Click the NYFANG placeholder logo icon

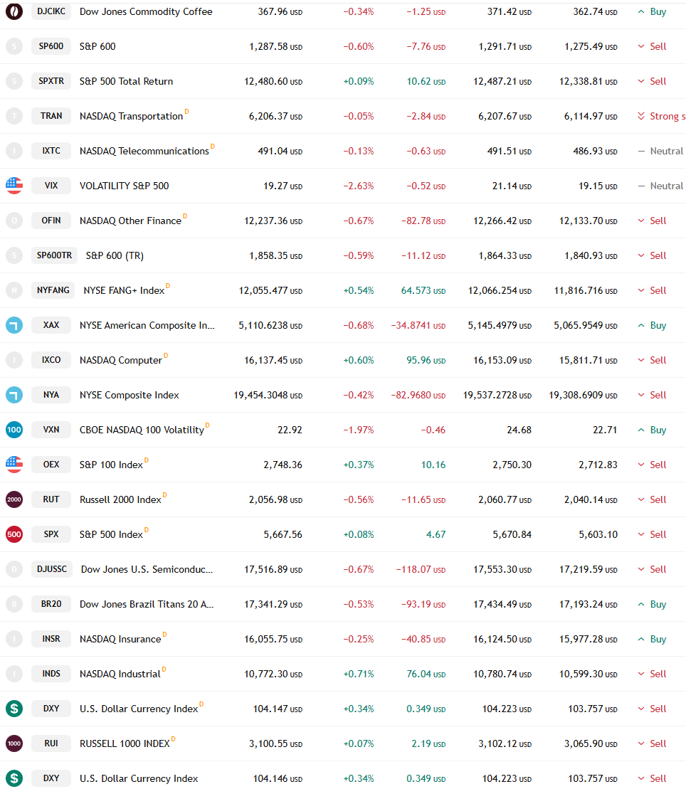[14, 290]
